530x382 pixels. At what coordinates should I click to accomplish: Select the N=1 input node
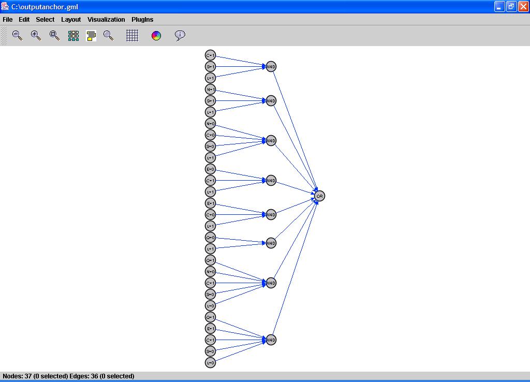210,90
